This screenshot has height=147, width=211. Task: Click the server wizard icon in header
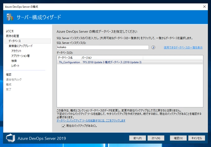(x=10, y=17)
